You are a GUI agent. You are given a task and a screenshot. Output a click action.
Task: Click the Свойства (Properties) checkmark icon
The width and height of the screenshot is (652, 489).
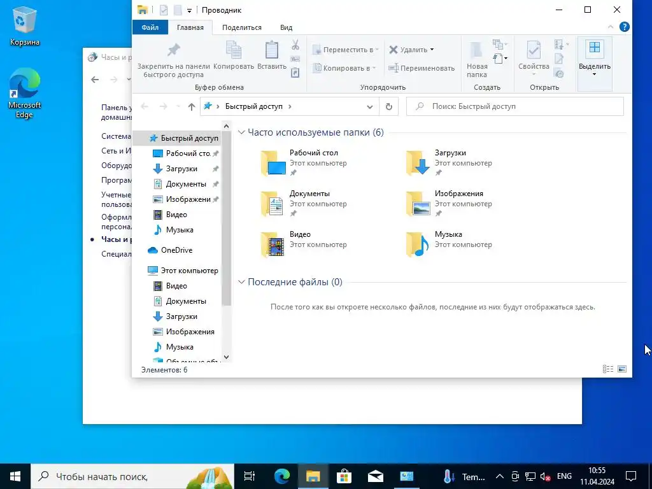(534, 50)
